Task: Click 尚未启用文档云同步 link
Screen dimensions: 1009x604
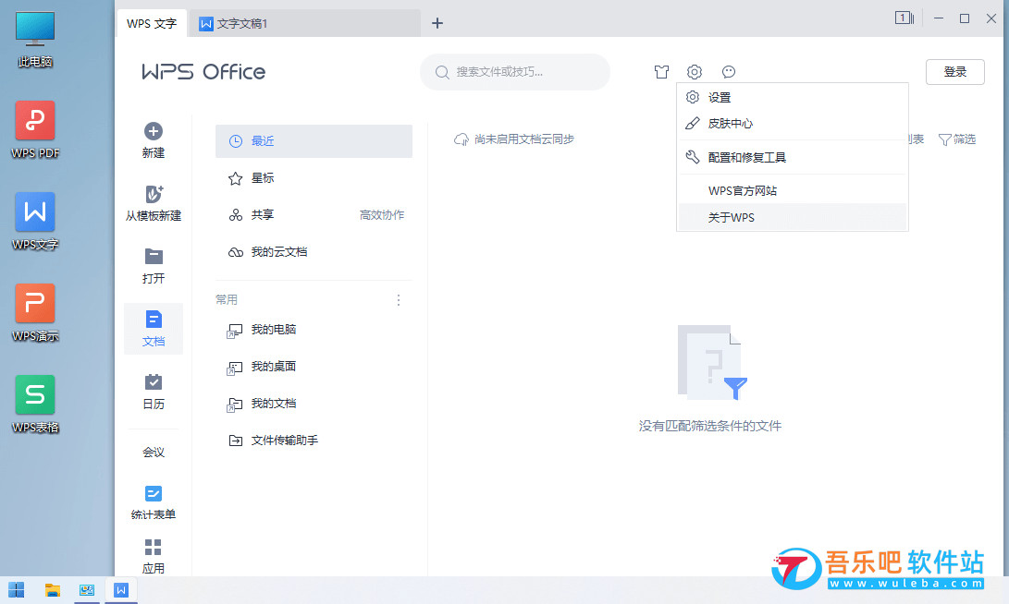Action: 523,139
